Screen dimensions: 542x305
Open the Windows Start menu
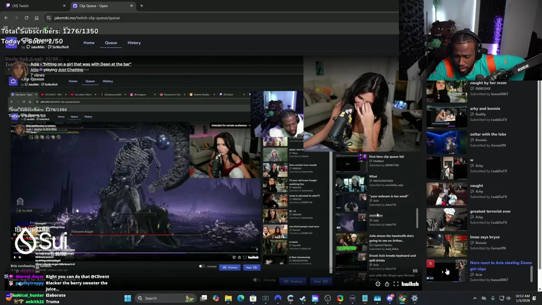pos(127,298)
